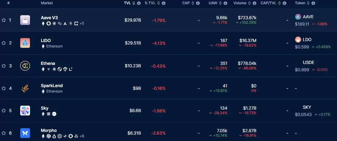337x141 pixels.
Task: Open the Ethena market link
Action: (x=48, y=63)
